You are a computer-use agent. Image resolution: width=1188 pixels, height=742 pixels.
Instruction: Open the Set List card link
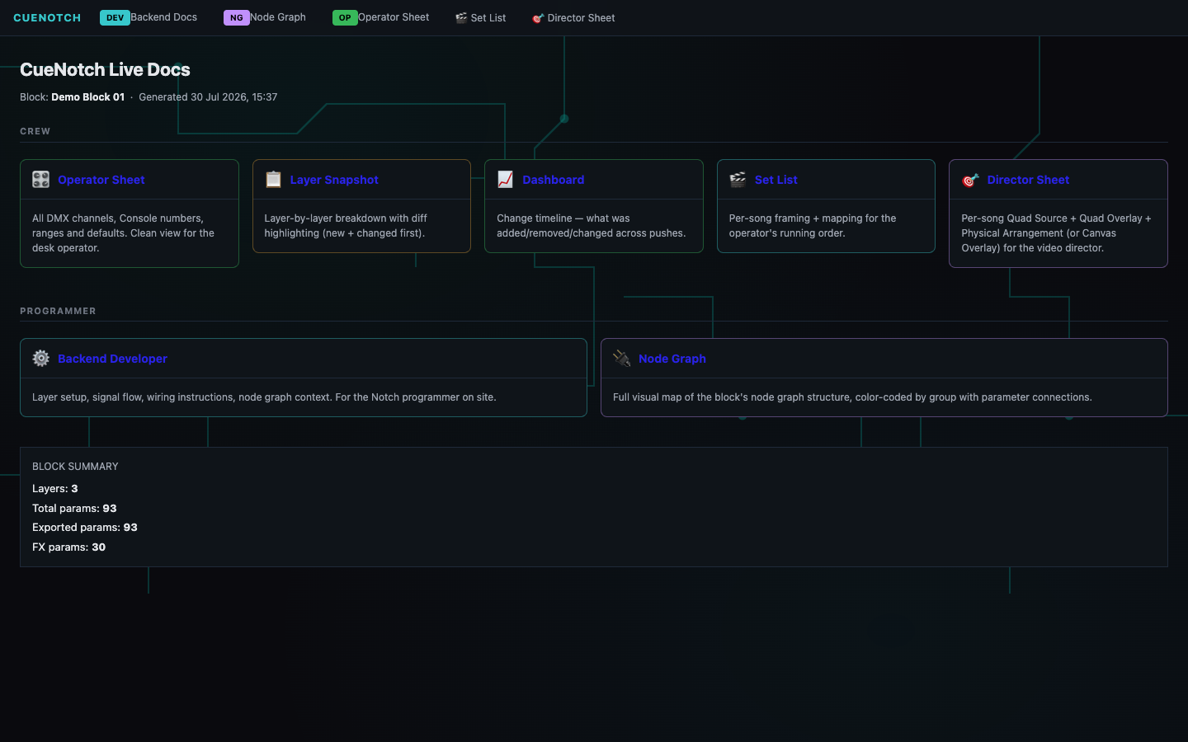[x=775, y=180]
